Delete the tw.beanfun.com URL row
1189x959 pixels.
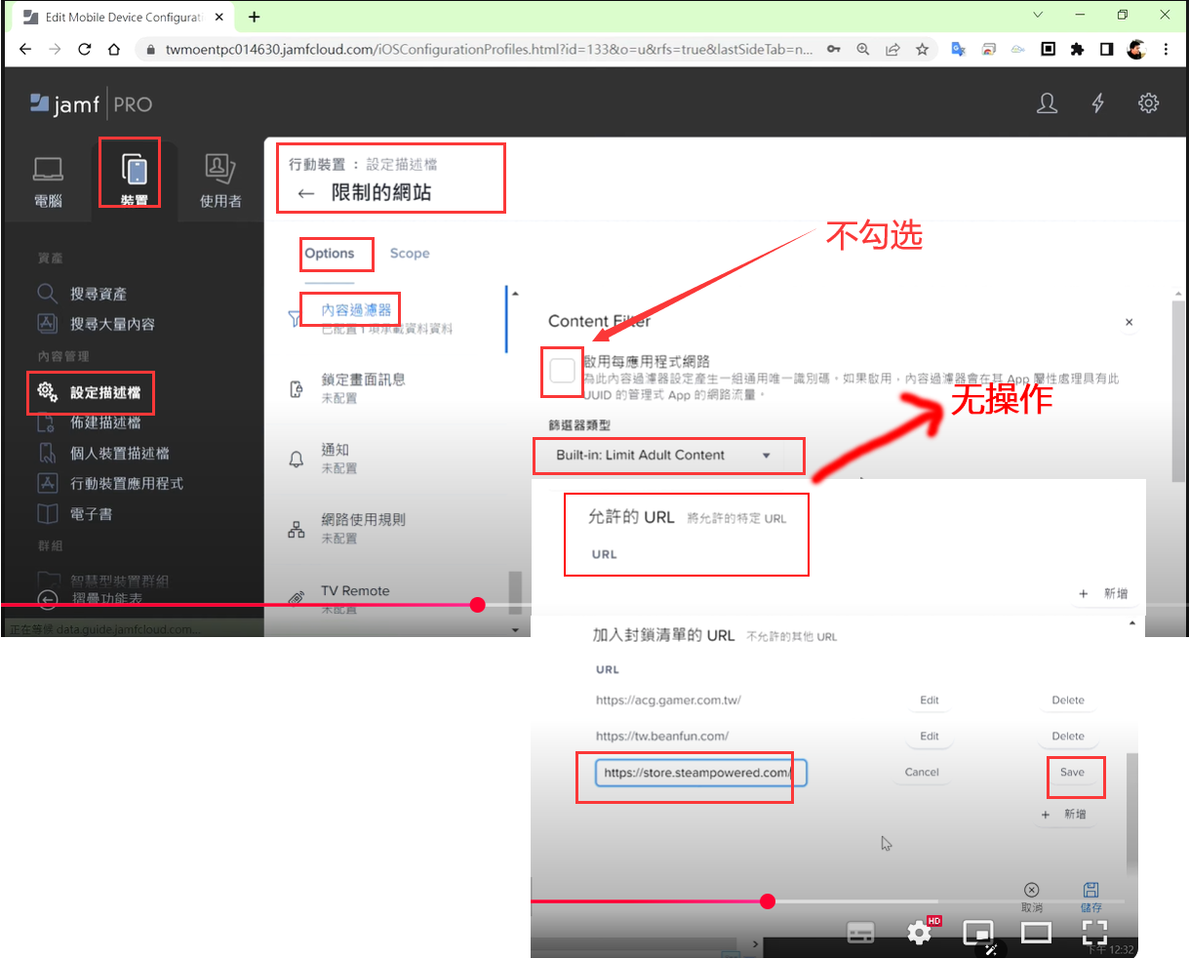1068,737
